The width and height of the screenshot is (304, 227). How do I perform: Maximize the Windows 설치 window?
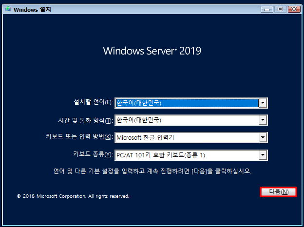280,9
